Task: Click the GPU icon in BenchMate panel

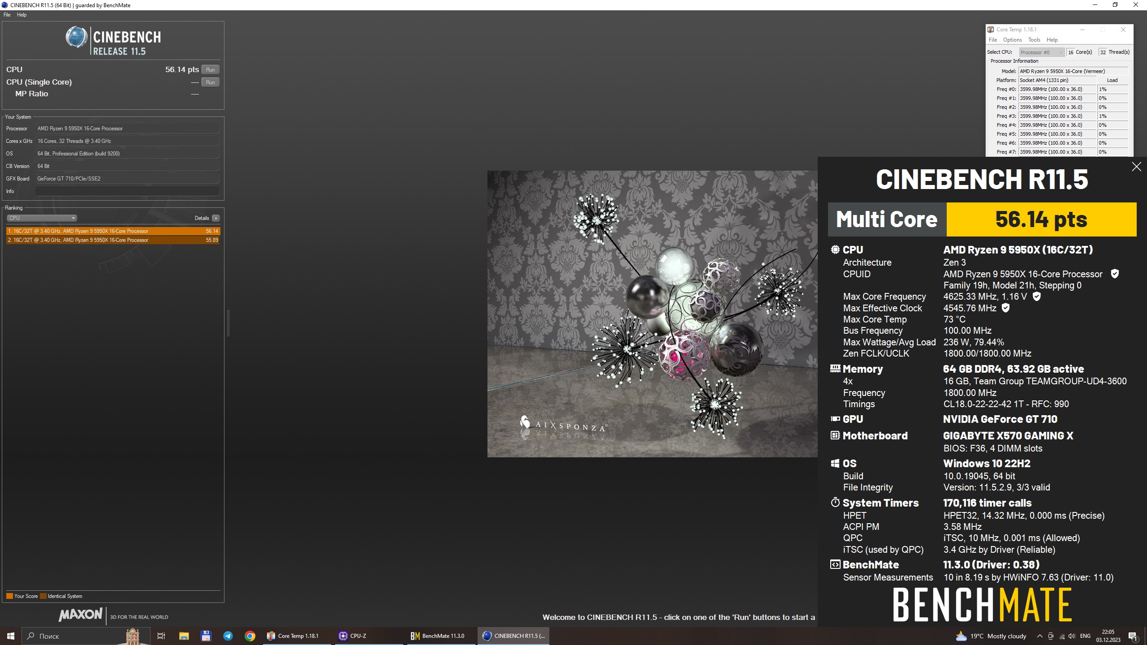Action: tap(835, 419)
